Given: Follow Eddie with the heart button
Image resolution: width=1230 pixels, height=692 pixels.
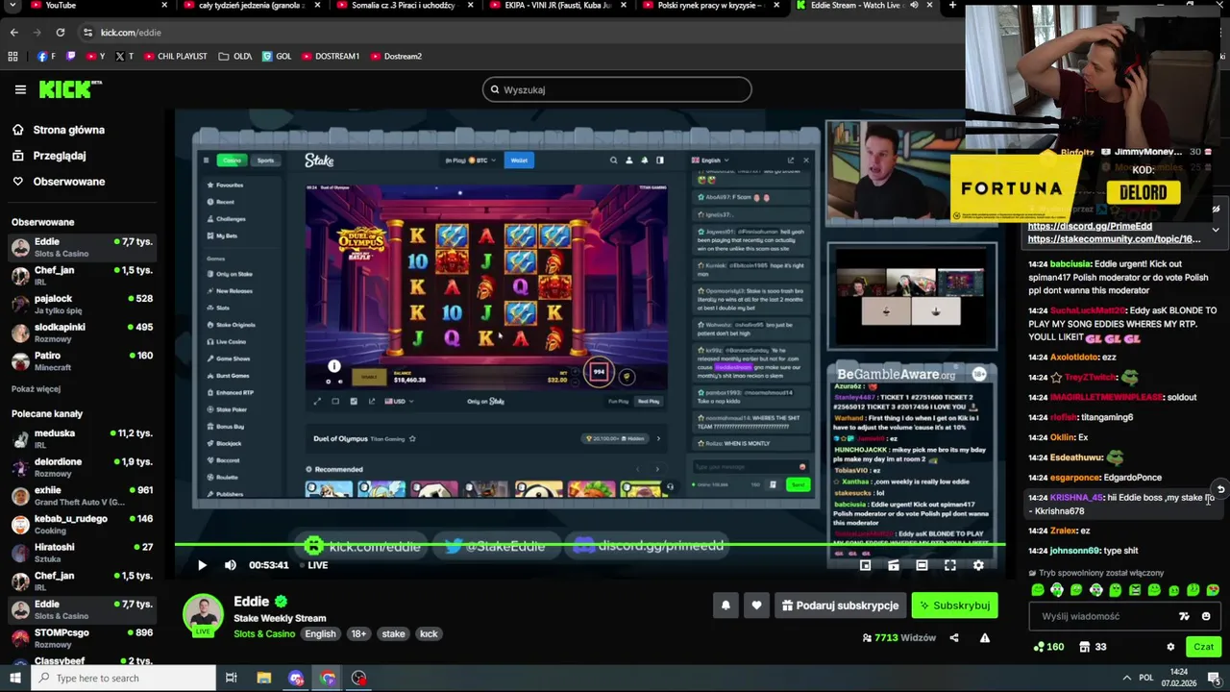Looking at the screenshot, I should [756, 605].
